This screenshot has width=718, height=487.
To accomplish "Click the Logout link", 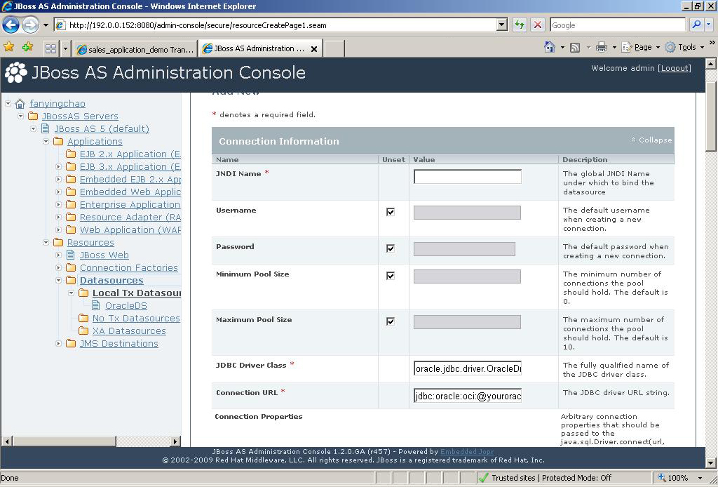I will coord(674,68).
